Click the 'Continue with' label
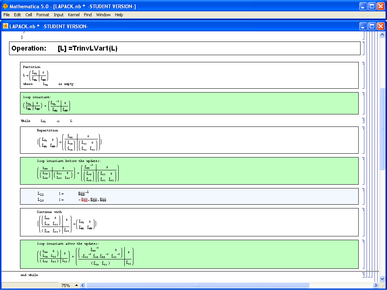This screenshot has height=290, width=387. click(x=50, y=212)
